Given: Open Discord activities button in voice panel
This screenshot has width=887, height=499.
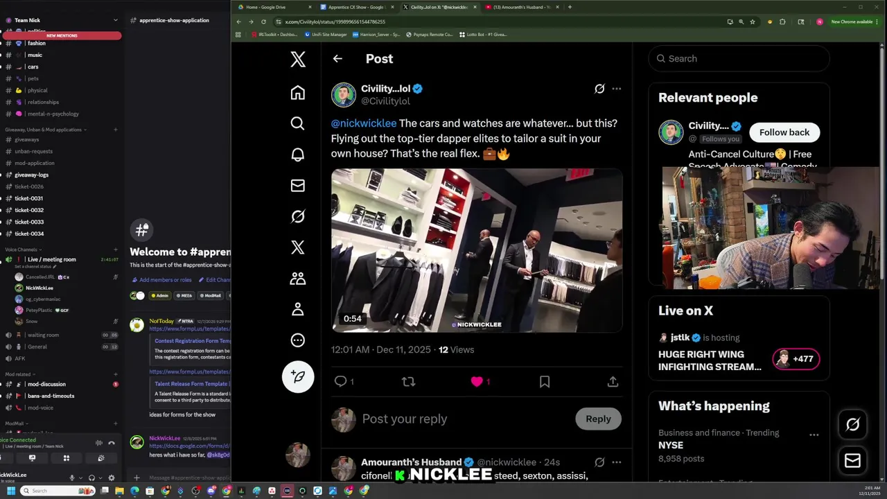Looking at the screenshot, I should [x=67, y=457].
